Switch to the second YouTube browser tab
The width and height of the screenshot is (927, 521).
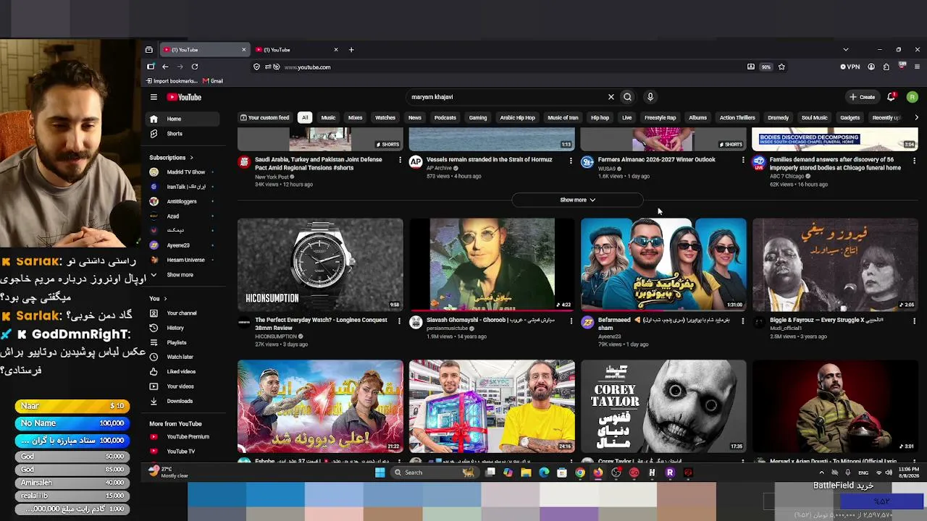coord(297,50)
